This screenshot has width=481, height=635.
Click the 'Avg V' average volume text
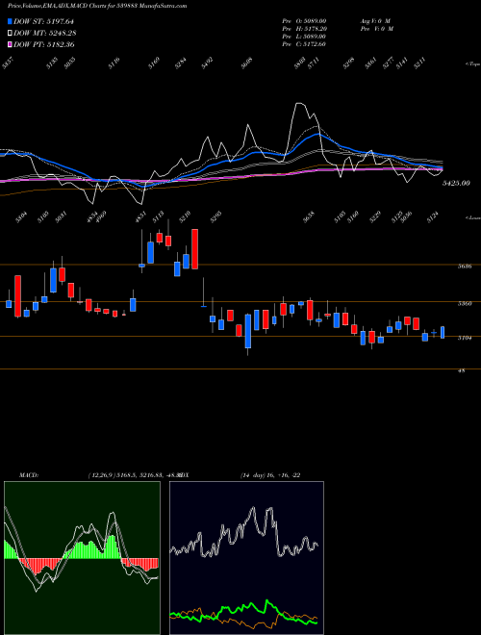pyautogui.click(x=374, y=21)
